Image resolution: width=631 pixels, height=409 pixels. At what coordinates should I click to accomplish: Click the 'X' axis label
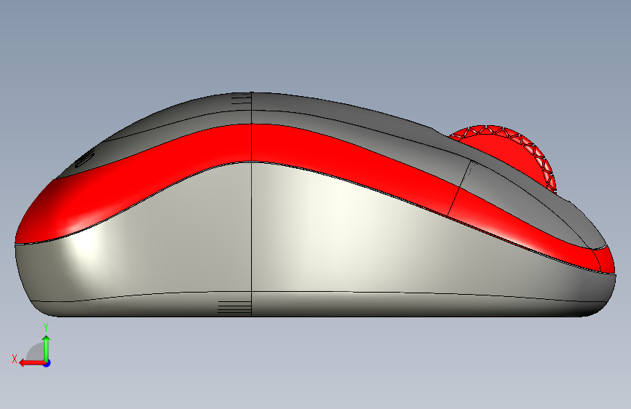click(x=15, y=359)
